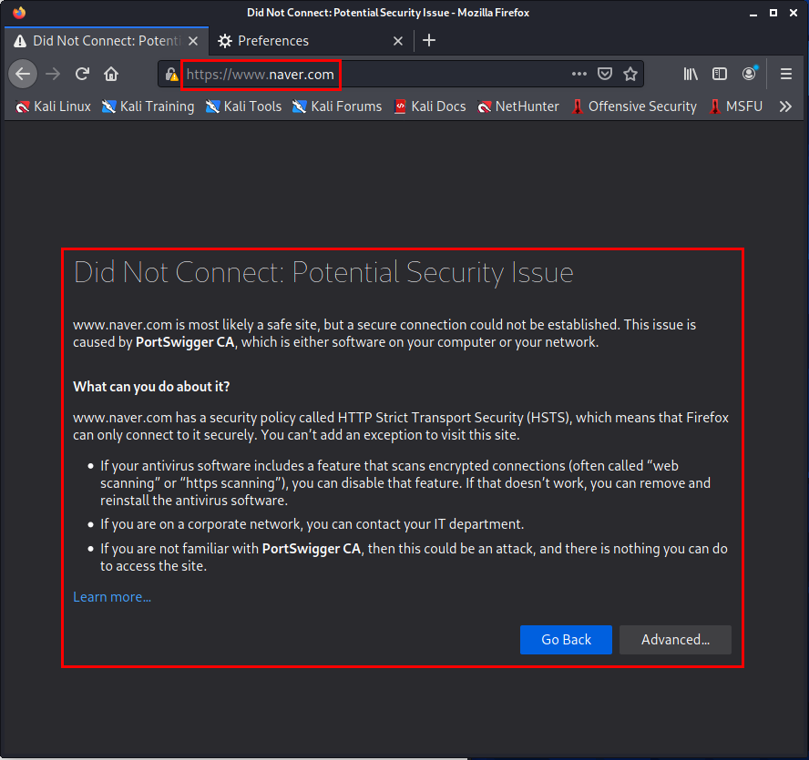Click the forward navigation arrow
The height and width of the screenshot is (760, 809).
coord(53,75)
